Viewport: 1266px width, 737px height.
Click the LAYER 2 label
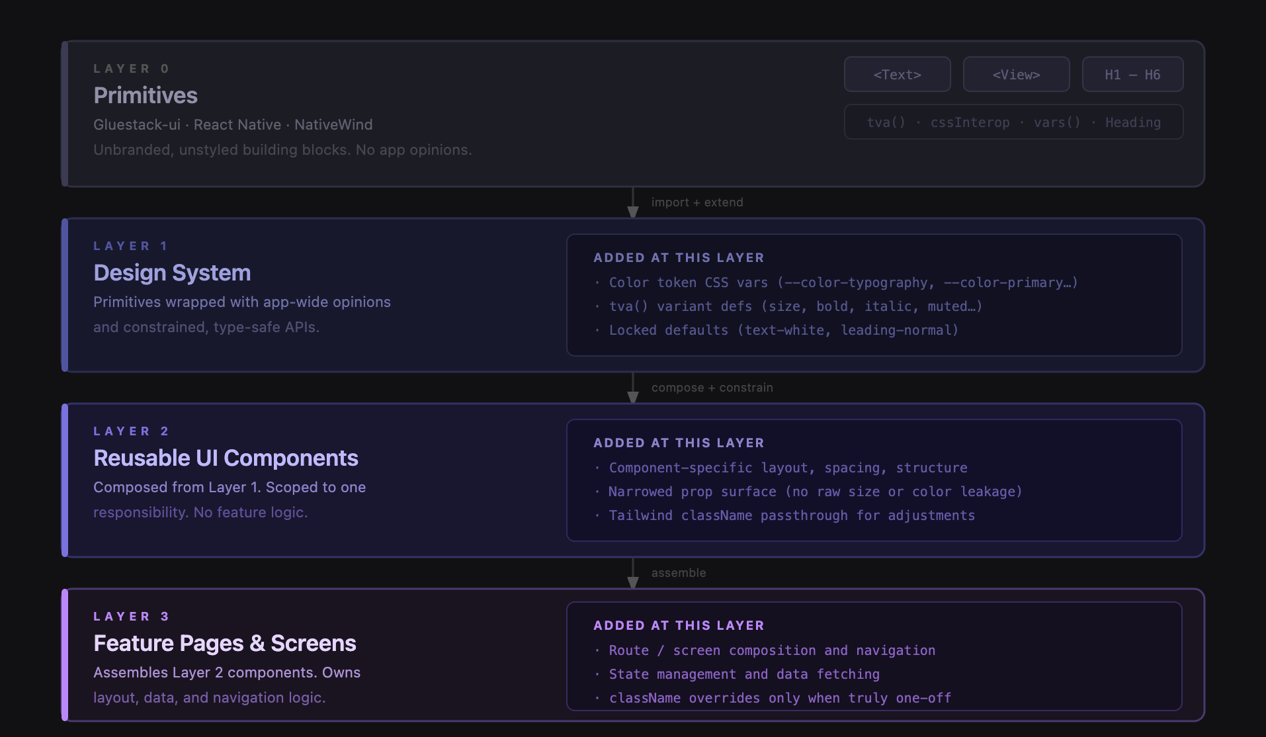tap(132, 431)
